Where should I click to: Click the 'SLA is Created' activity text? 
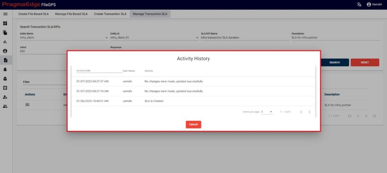click(154, 101)
